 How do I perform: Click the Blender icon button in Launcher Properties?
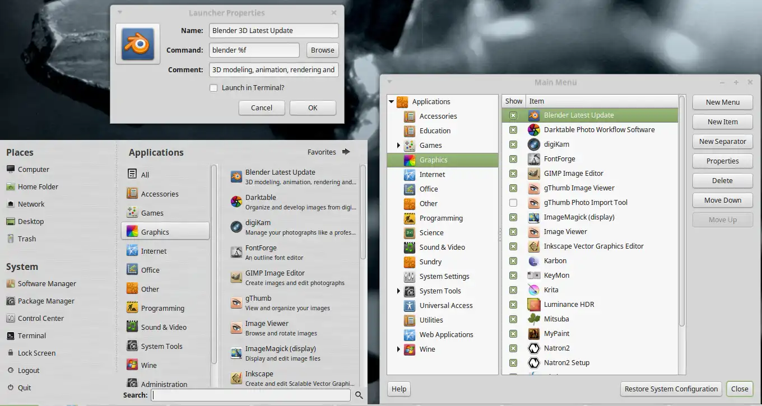[138, 43]
